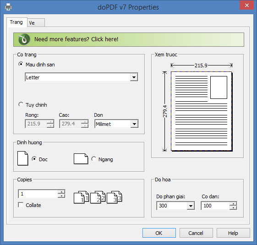Click the Cao height down stepper arrow
257x245 pixels.
point(85,126)
